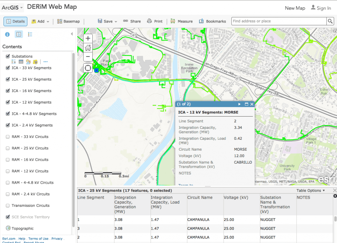This screenshot has width=337, height=243.
Task: Open the Basemap gallery
Action: pos(68,21)
